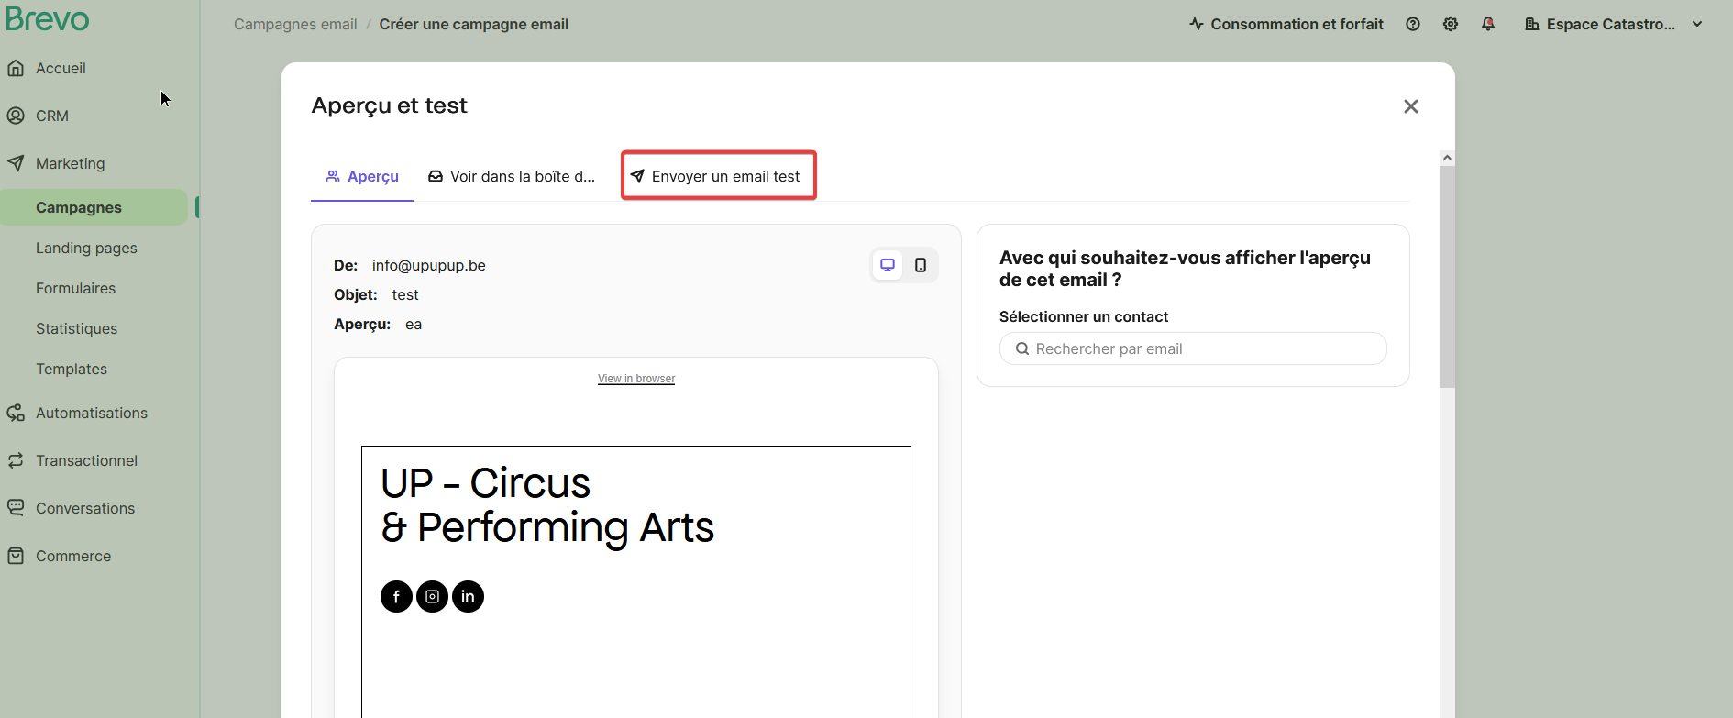The width and height of the screenshot is (1733, 718).
Task: Open settings gear icon in header
Action: pos(1450,25)
